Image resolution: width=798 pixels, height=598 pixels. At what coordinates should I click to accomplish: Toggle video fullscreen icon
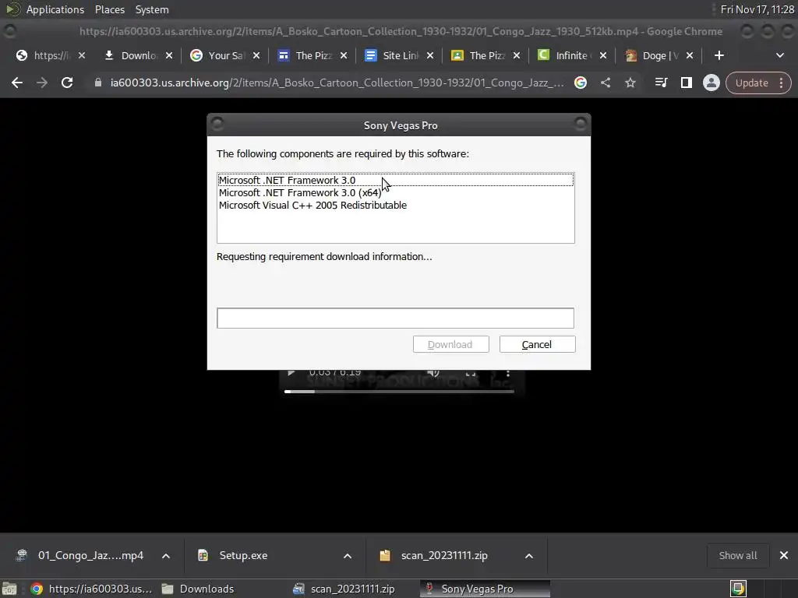(471, 373)
